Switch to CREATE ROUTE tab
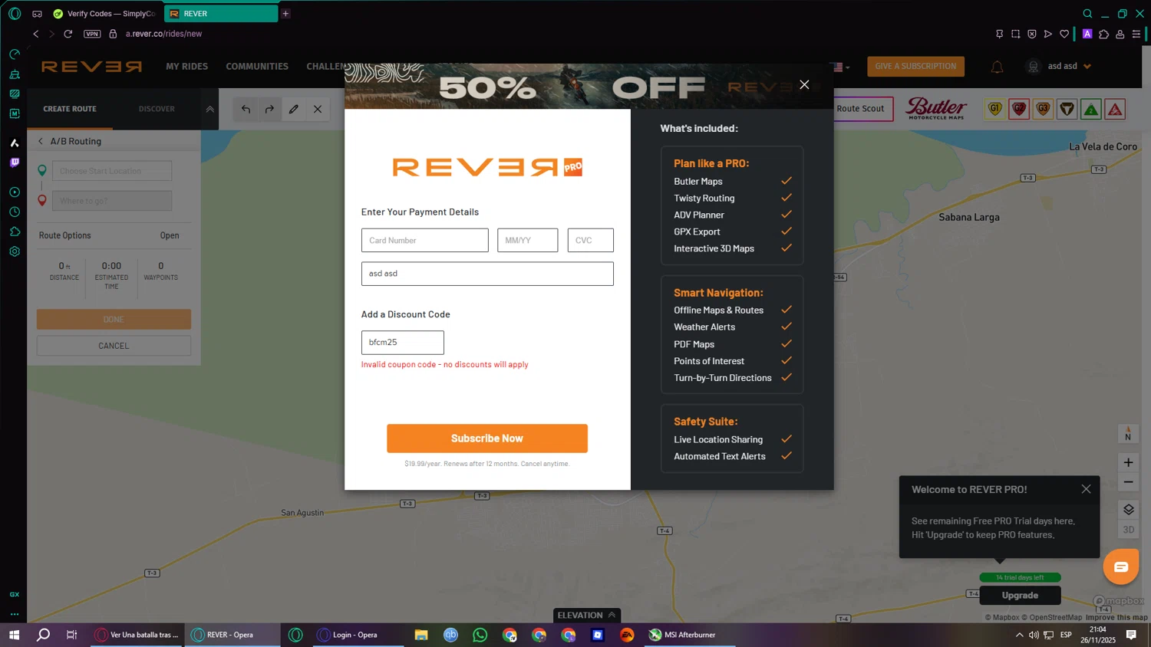1151x647 pixels. [70, 109]
